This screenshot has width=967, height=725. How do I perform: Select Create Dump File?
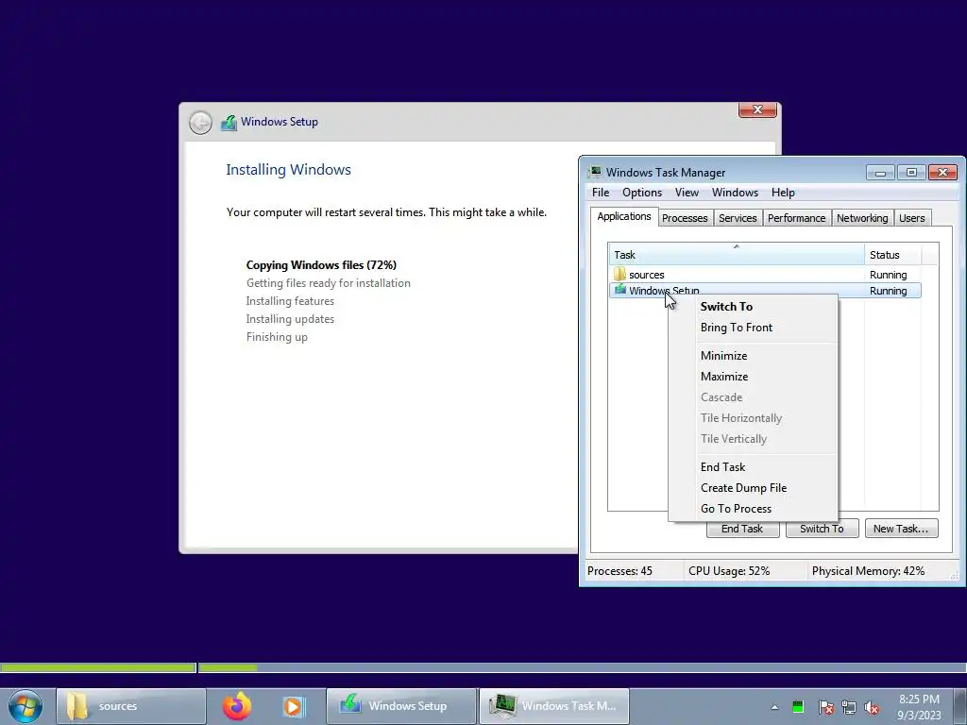(753, 488)
